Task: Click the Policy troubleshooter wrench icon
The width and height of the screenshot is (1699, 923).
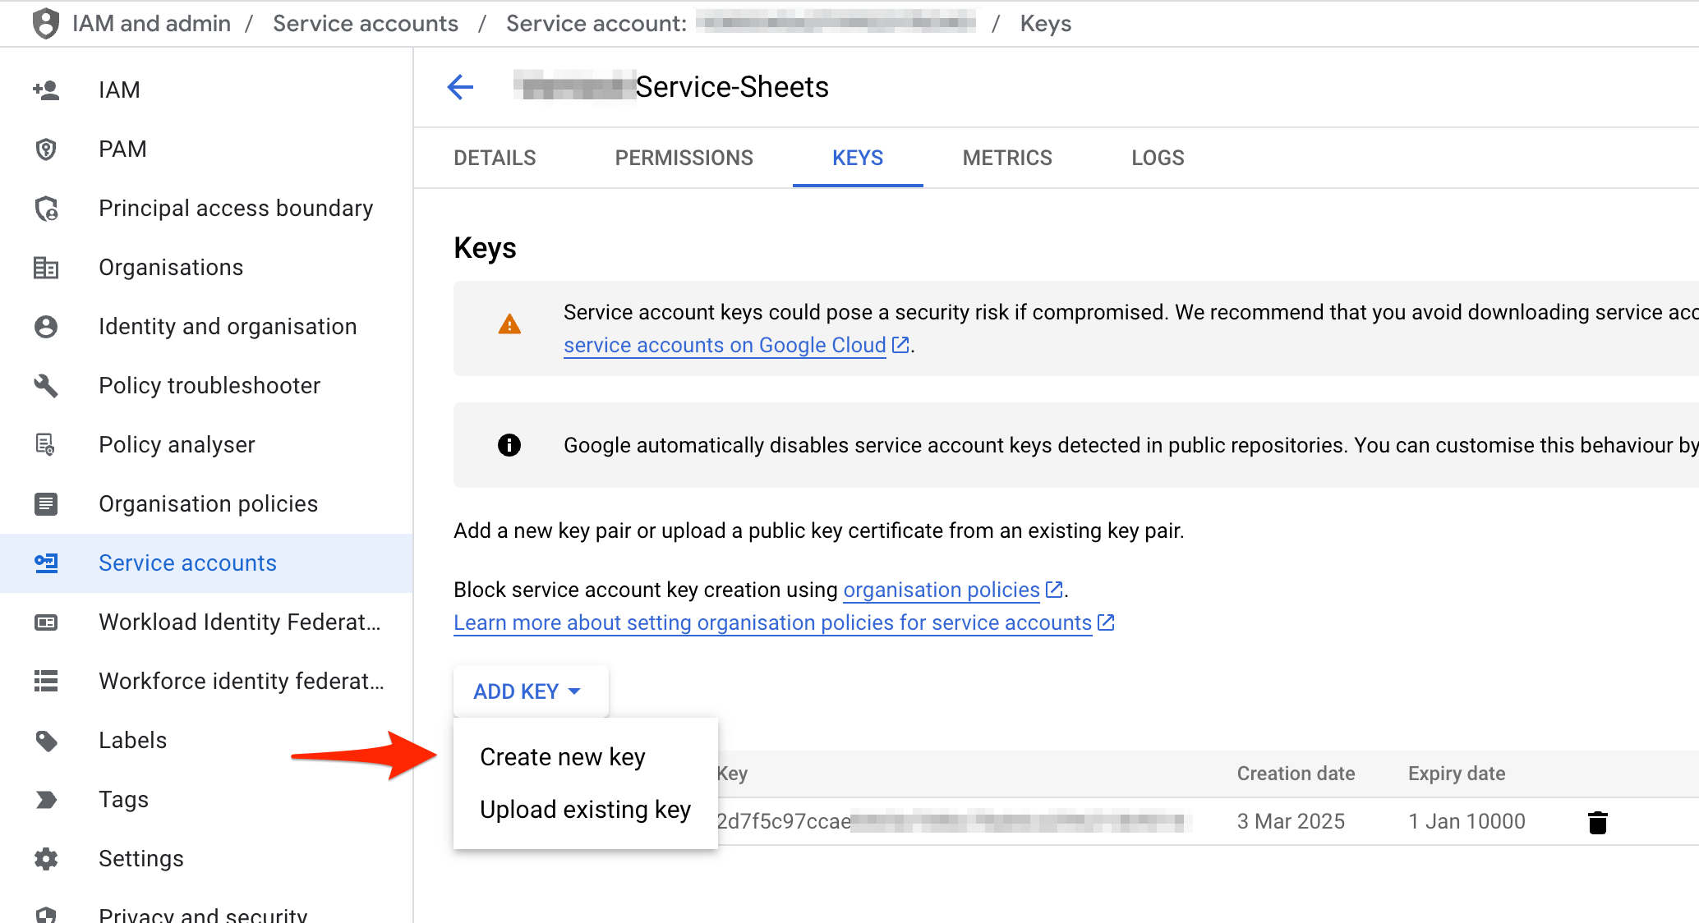Action: [x=46, y=385]
